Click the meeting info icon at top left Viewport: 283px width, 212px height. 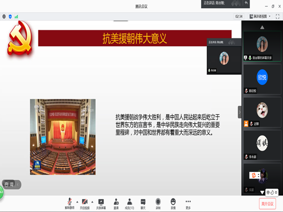[4, 16]
